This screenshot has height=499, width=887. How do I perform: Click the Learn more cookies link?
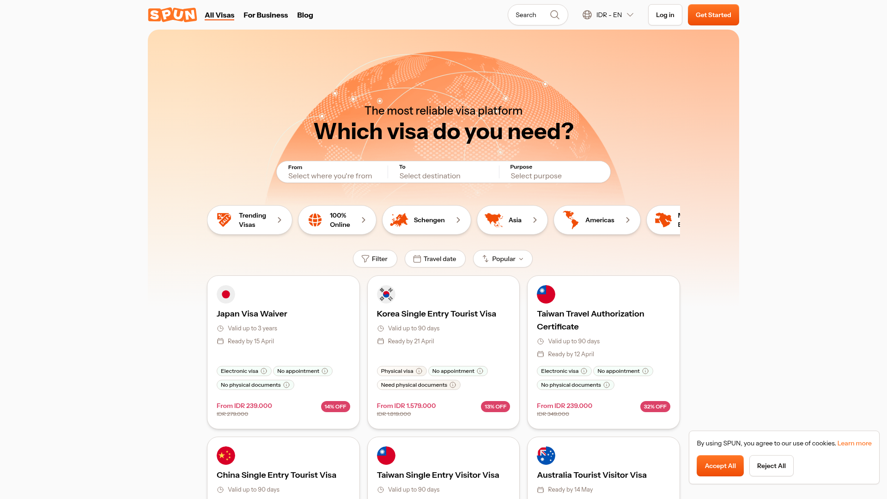click(854, 443)
